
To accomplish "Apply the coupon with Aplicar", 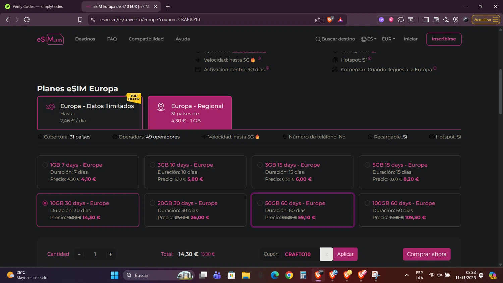I will click(x=345, y=254).
